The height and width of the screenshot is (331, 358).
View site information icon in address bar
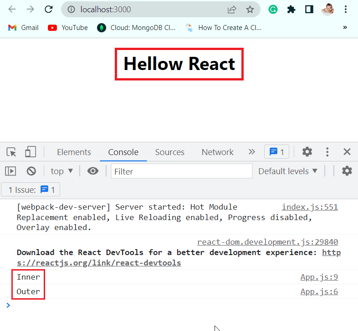71,10
